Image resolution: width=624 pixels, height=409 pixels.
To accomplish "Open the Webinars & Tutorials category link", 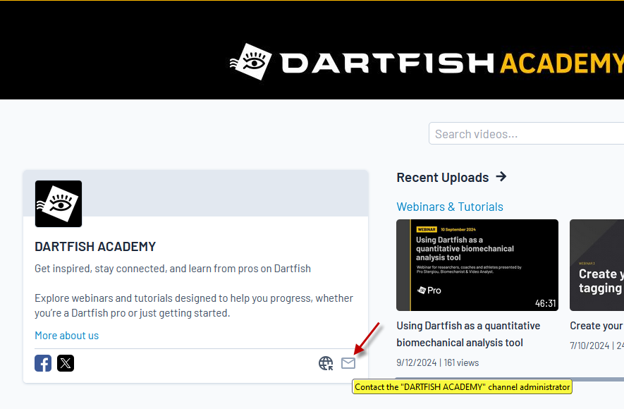I will [x=450, y=207].
